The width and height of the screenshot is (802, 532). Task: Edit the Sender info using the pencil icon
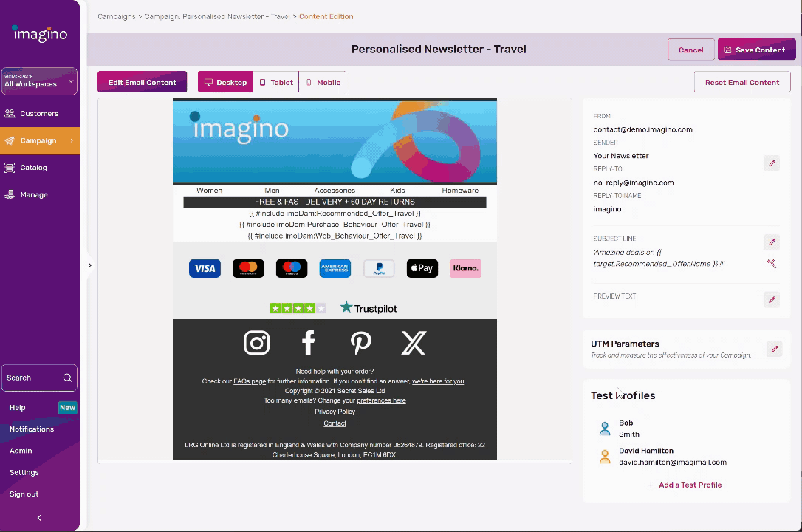[771, 163]
